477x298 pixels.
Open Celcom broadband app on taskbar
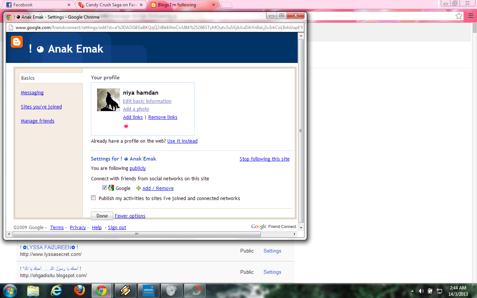(x=148, y=291)
